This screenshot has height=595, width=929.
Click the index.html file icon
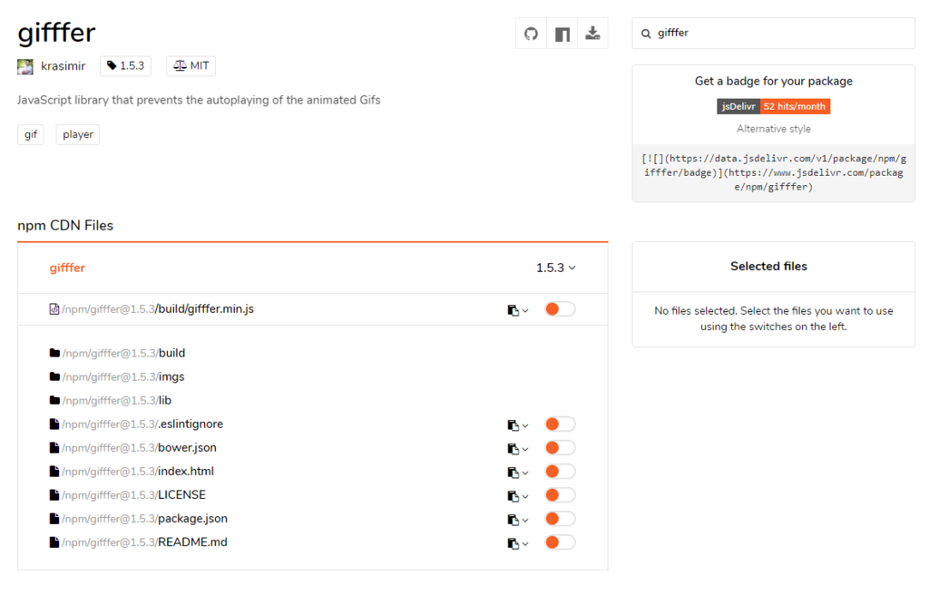pyautogui.click(x=54, y=471)
